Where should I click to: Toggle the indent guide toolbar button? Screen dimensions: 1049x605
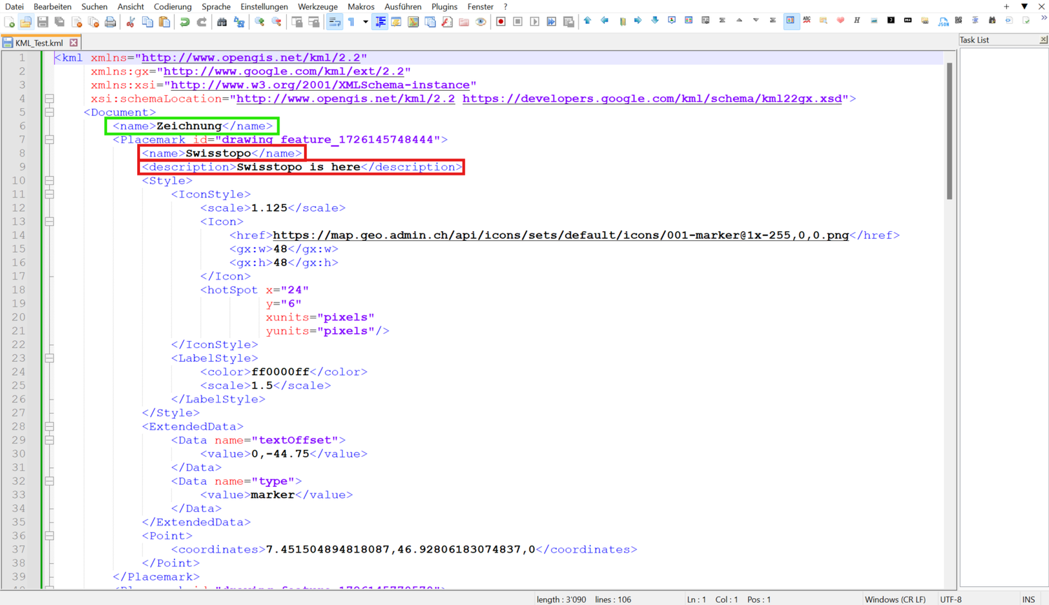pyautogui.click(x=380, y=22)
